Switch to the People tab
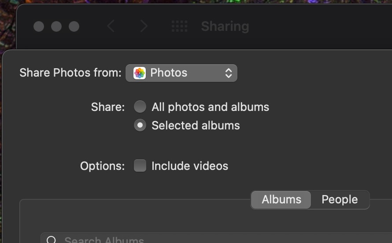The width and height of the screenshot is (392, 243). click(340, 200)
